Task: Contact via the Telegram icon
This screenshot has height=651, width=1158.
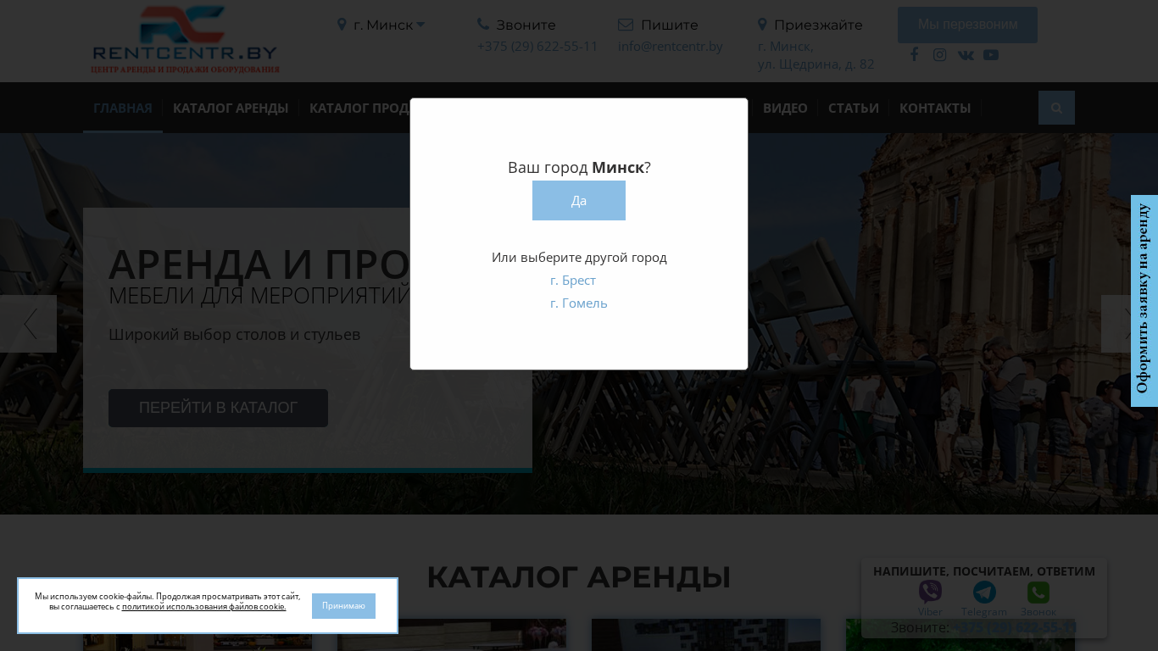Action: 984,592
